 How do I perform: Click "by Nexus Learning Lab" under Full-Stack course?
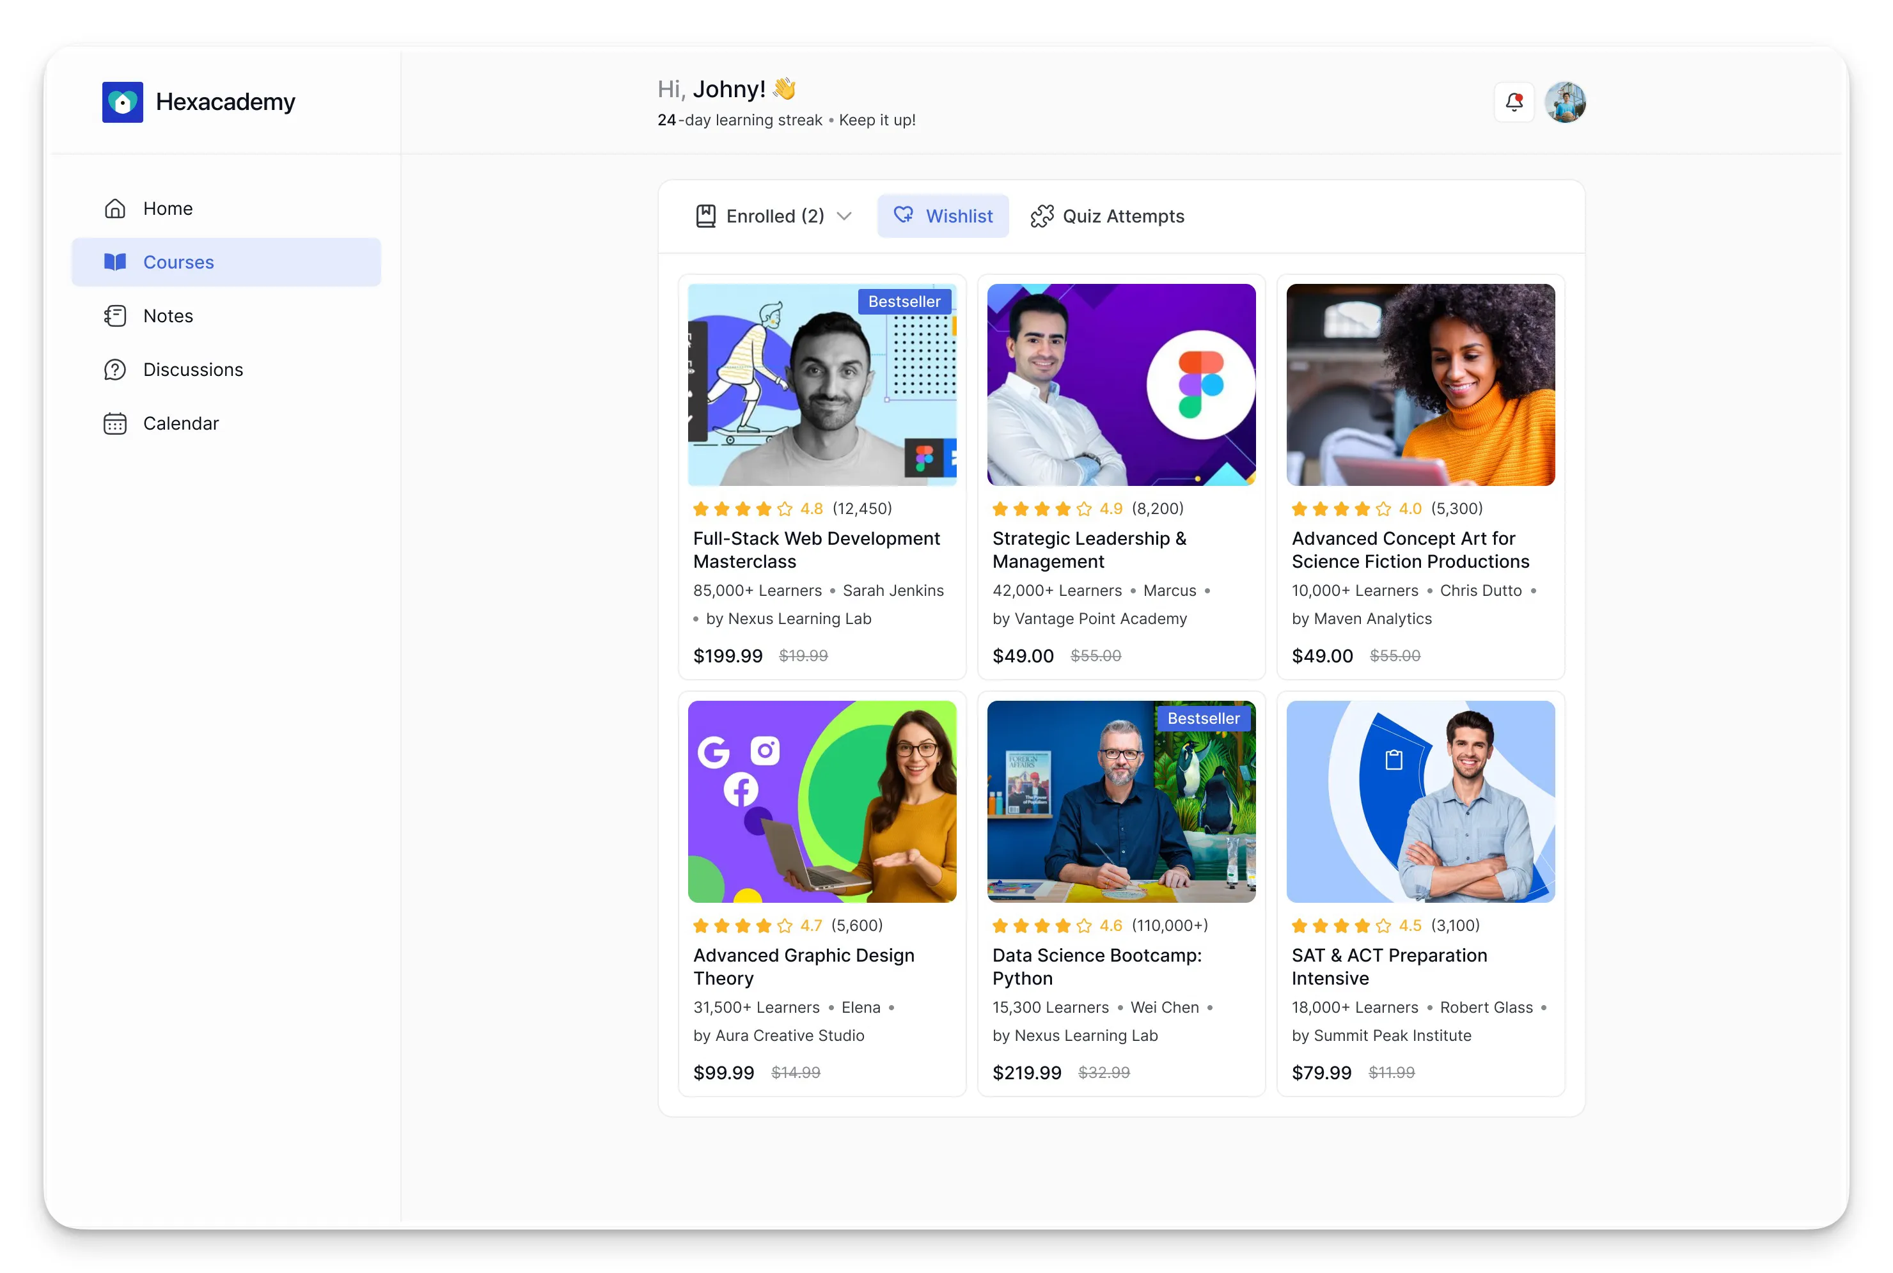[789, 619]
